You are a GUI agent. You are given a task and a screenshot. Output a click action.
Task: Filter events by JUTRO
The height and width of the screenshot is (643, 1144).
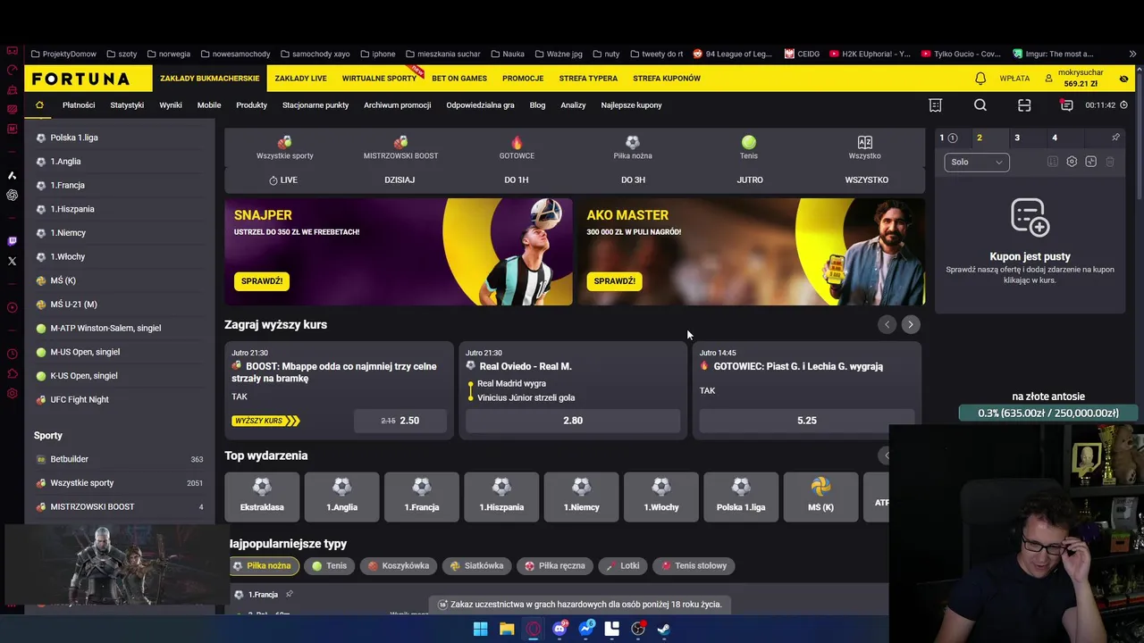(x=750, y=180)
